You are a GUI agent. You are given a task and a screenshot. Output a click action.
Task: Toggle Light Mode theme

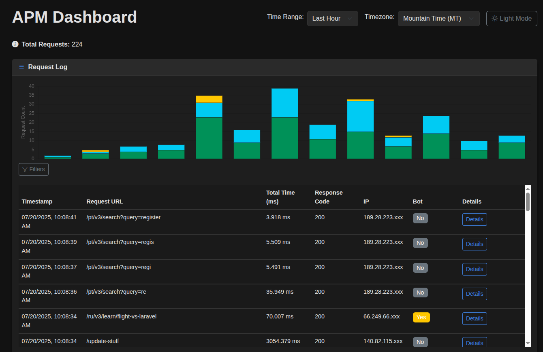coord(512,19)
